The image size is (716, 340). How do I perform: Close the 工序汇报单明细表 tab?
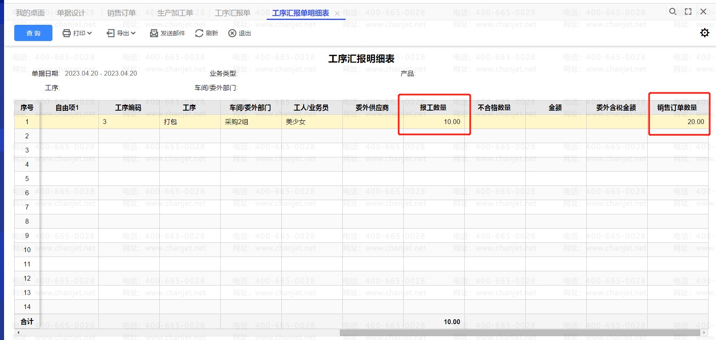pos(337,13)
